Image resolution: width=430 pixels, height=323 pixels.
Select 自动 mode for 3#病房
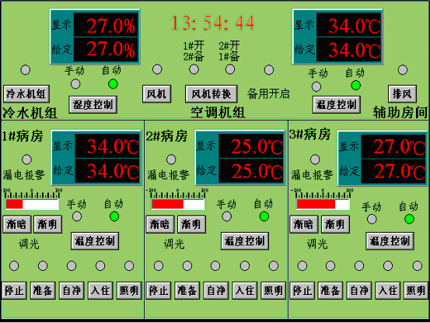click(409, 219)
